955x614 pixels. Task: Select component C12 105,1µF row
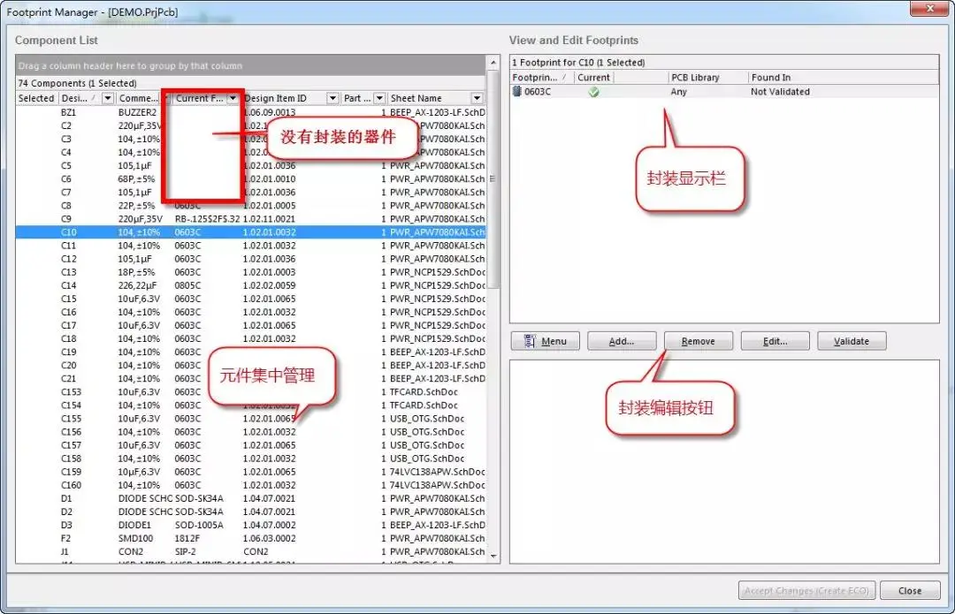pos(251,259)
